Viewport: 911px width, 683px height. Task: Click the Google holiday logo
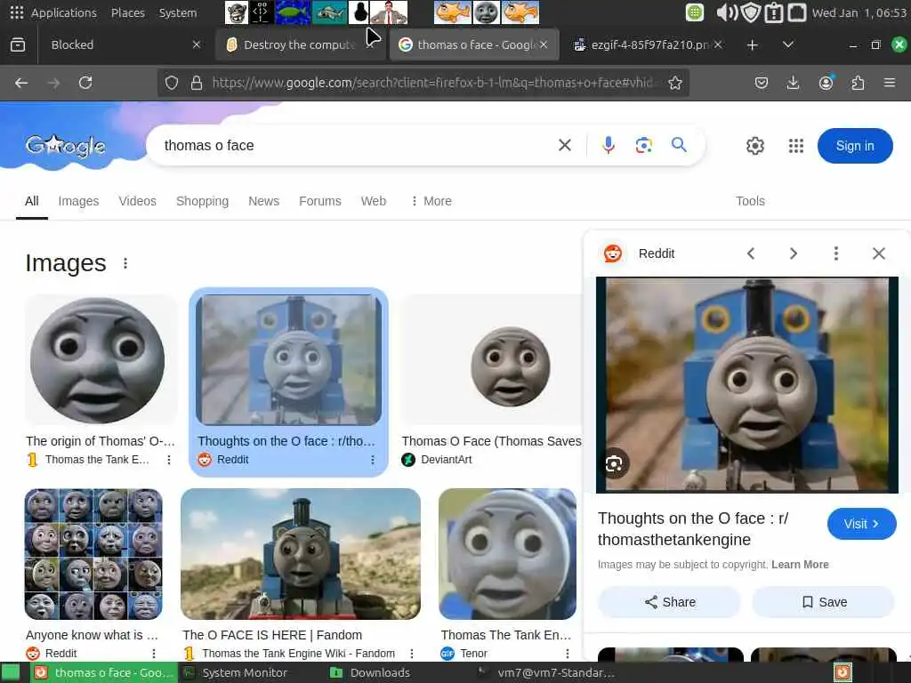tap(66, 145)
